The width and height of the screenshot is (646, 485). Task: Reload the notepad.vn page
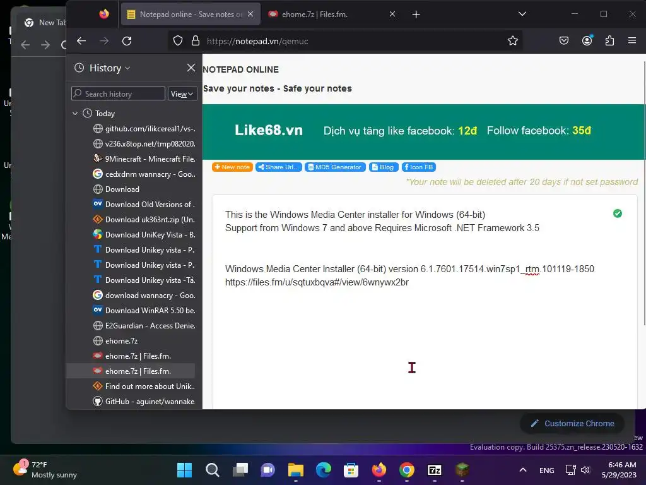(x=127, y=41)
